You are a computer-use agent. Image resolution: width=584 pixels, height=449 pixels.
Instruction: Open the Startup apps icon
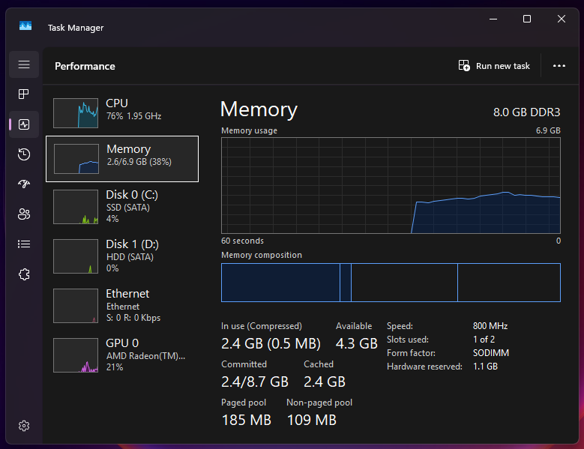coord(24,184)
